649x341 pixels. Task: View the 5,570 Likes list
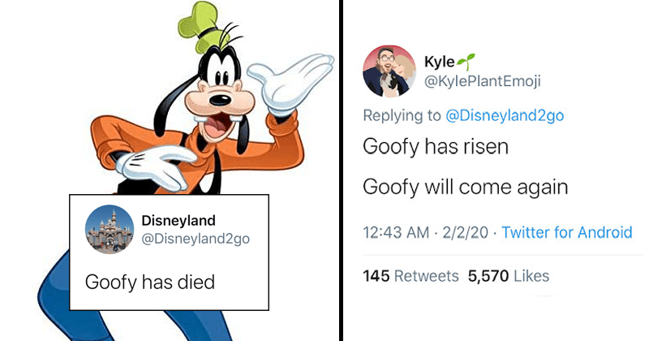coord(509,276)
